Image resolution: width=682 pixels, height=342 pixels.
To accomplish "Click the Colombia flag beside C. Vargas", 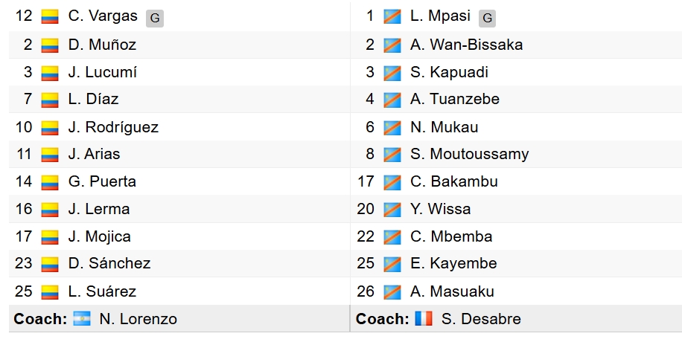I will (x=50, y=17).
